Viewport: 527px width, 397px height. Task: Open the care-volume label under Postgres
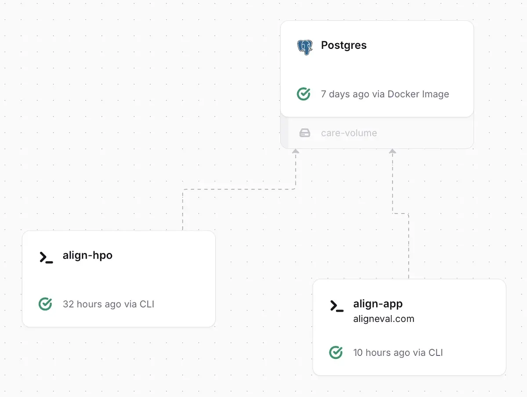coord(349,133)
